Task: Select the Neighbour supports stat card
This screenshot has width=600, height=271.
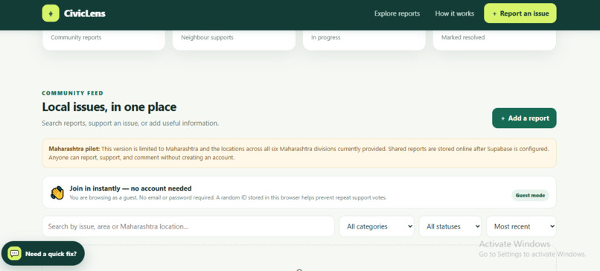Action: coord(234,40)
